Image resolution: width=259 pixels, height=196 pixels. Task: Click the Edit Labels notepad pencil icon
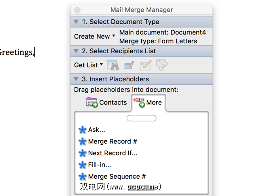[x=145, y=65]
